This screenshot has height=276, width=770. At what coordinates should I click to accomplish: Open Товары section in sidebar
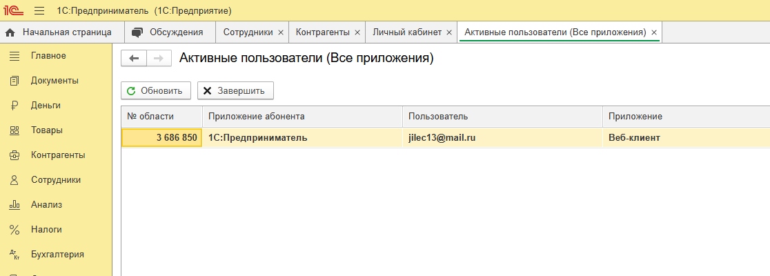[x=46, y=130]
